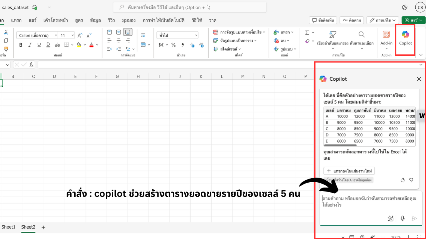Toggle Italic formatting

30,45
